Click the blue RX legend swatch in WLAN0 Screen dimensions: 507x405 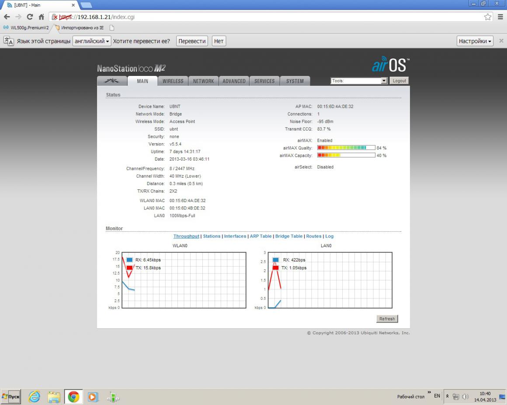tap(130, 260)
